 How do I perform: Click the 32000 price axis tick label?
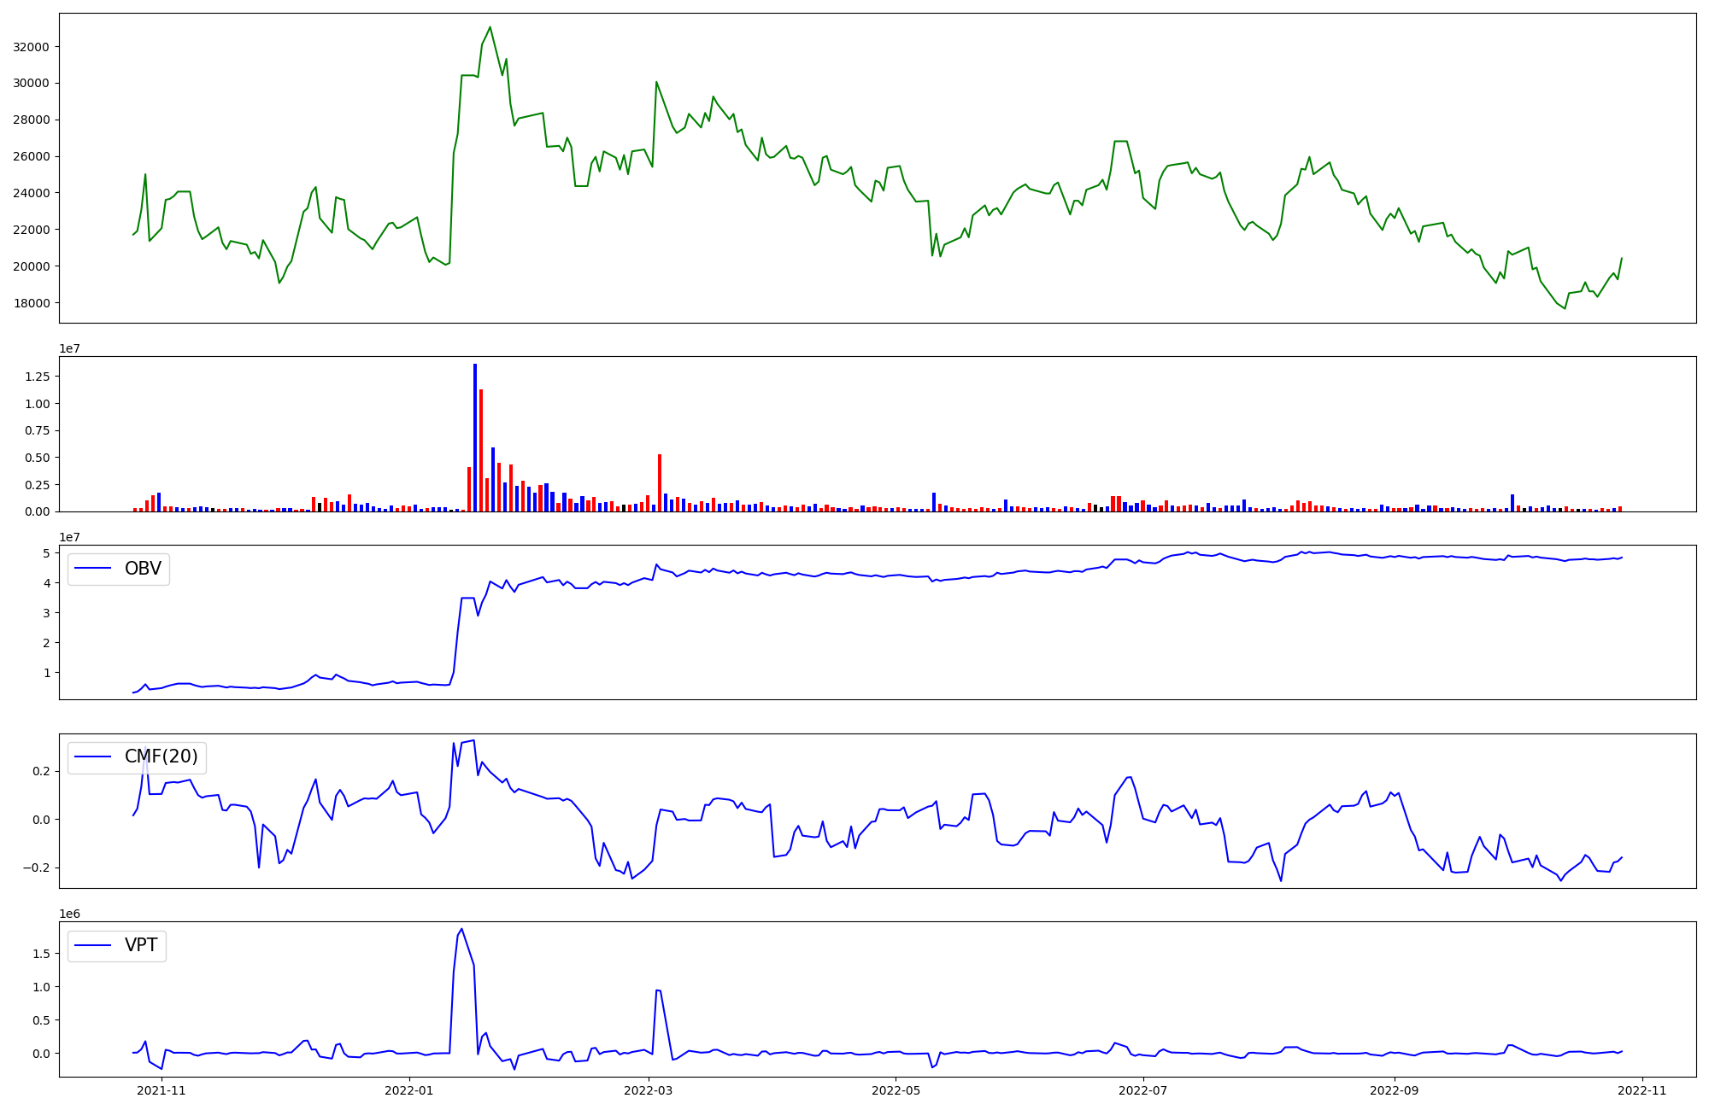pyautogui.click(x=31, y=47)
